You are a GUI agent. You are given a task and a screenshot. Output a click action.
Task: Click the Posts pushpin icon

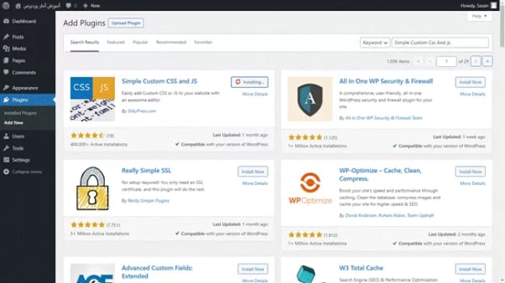pyautogui.click(x=6, y=37)
